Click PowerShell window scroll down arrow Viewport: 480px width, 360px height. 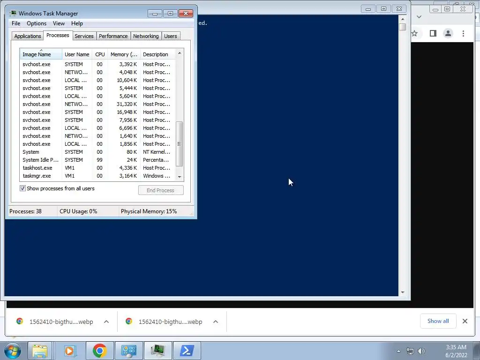pos(403,292)
